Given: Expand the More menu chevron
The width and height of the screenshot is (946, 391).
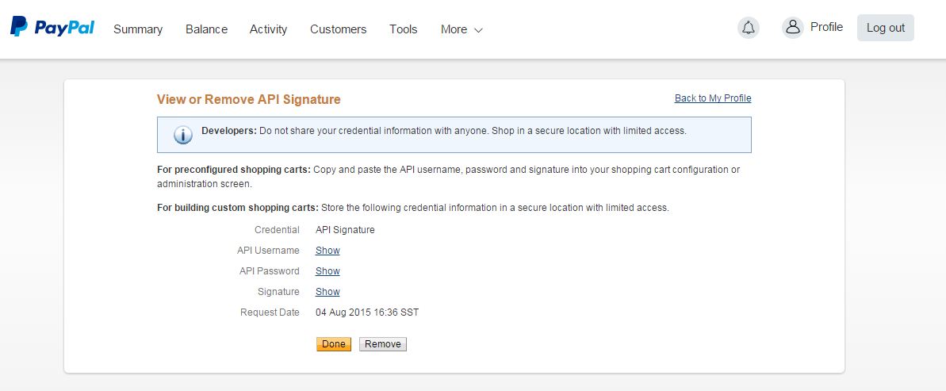Looking at the screenshot, I should pos(478,30).
